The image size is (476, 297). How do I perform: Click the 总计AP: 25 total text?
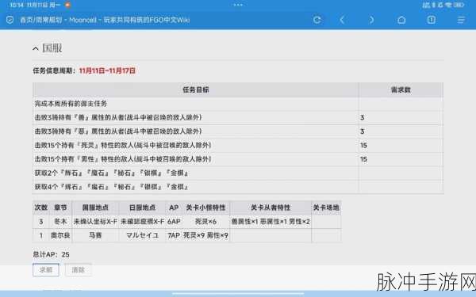click(x=51, y=254)
